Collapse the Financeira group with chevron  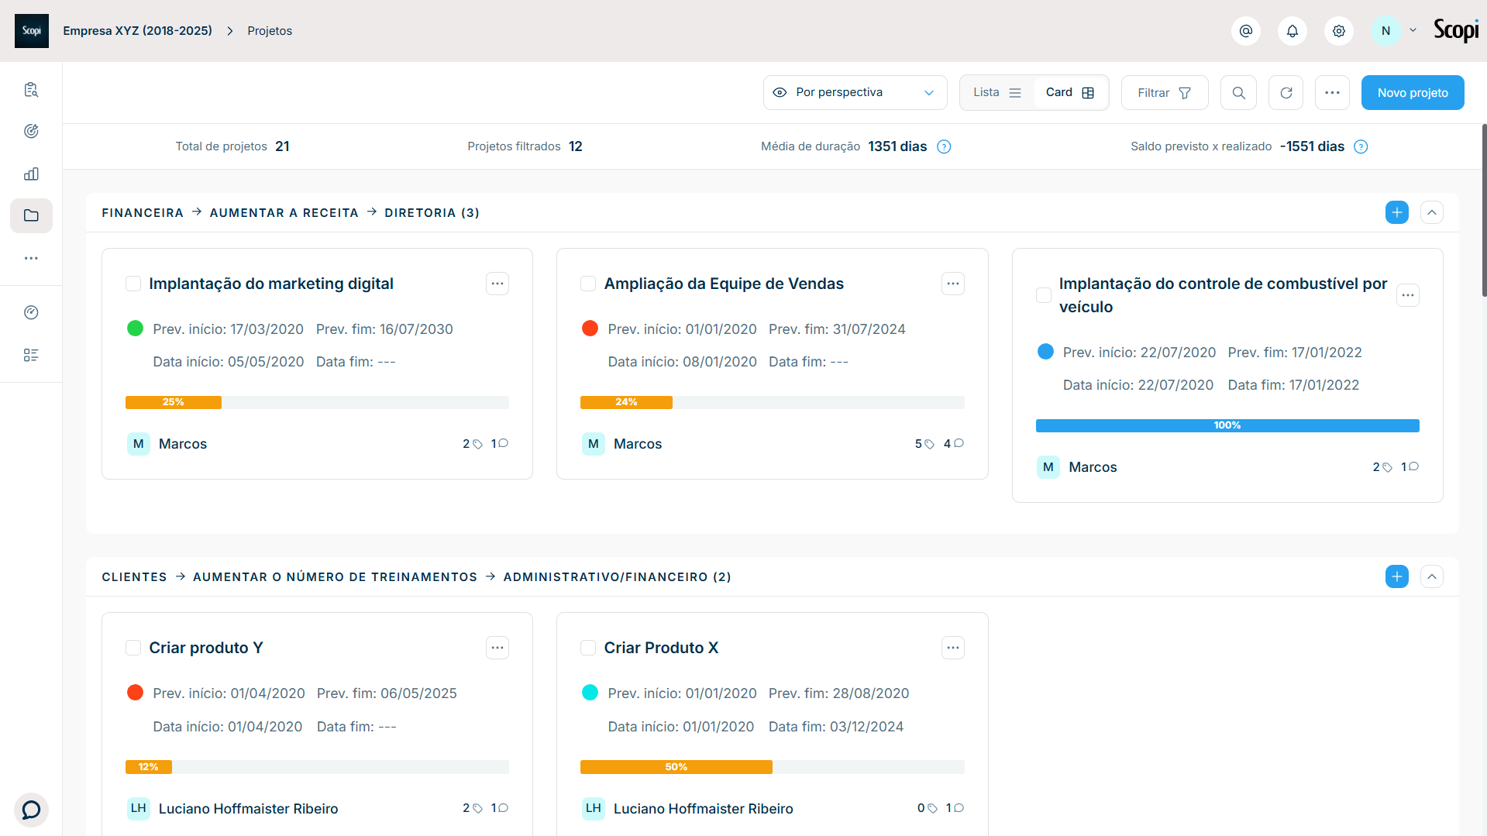tap(1432, 212)
